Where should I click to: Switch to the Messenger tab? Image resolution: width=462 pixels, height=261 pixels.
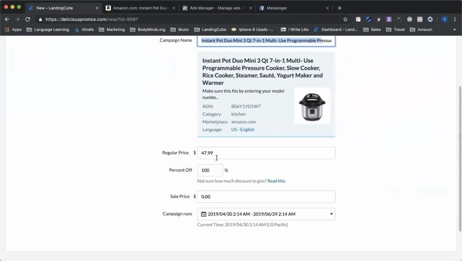pos(294,8)
